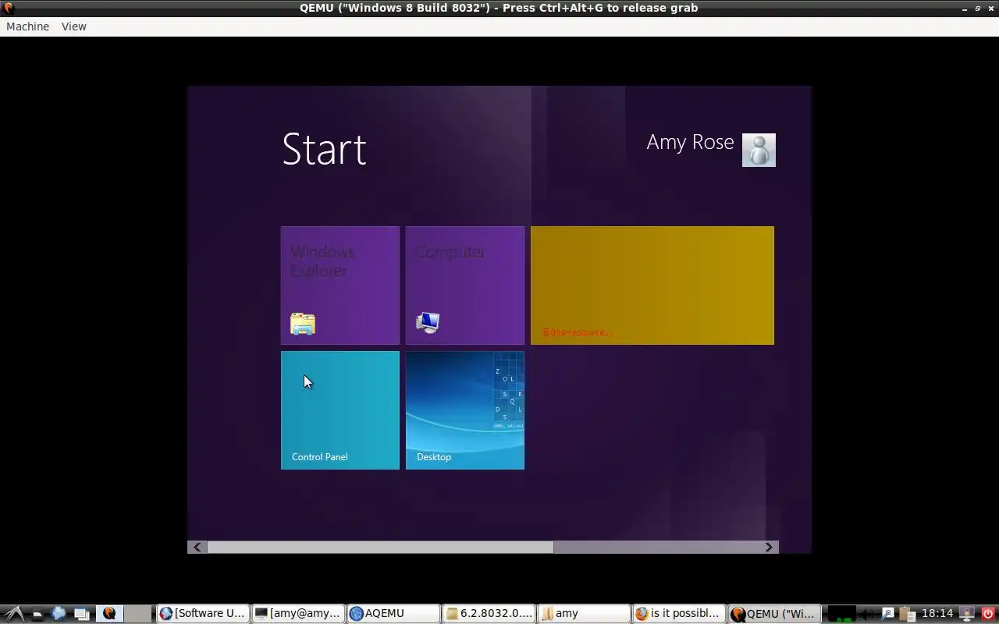
Task: Launch file manager from the panel launcher
Action: [x=37, y=614]
